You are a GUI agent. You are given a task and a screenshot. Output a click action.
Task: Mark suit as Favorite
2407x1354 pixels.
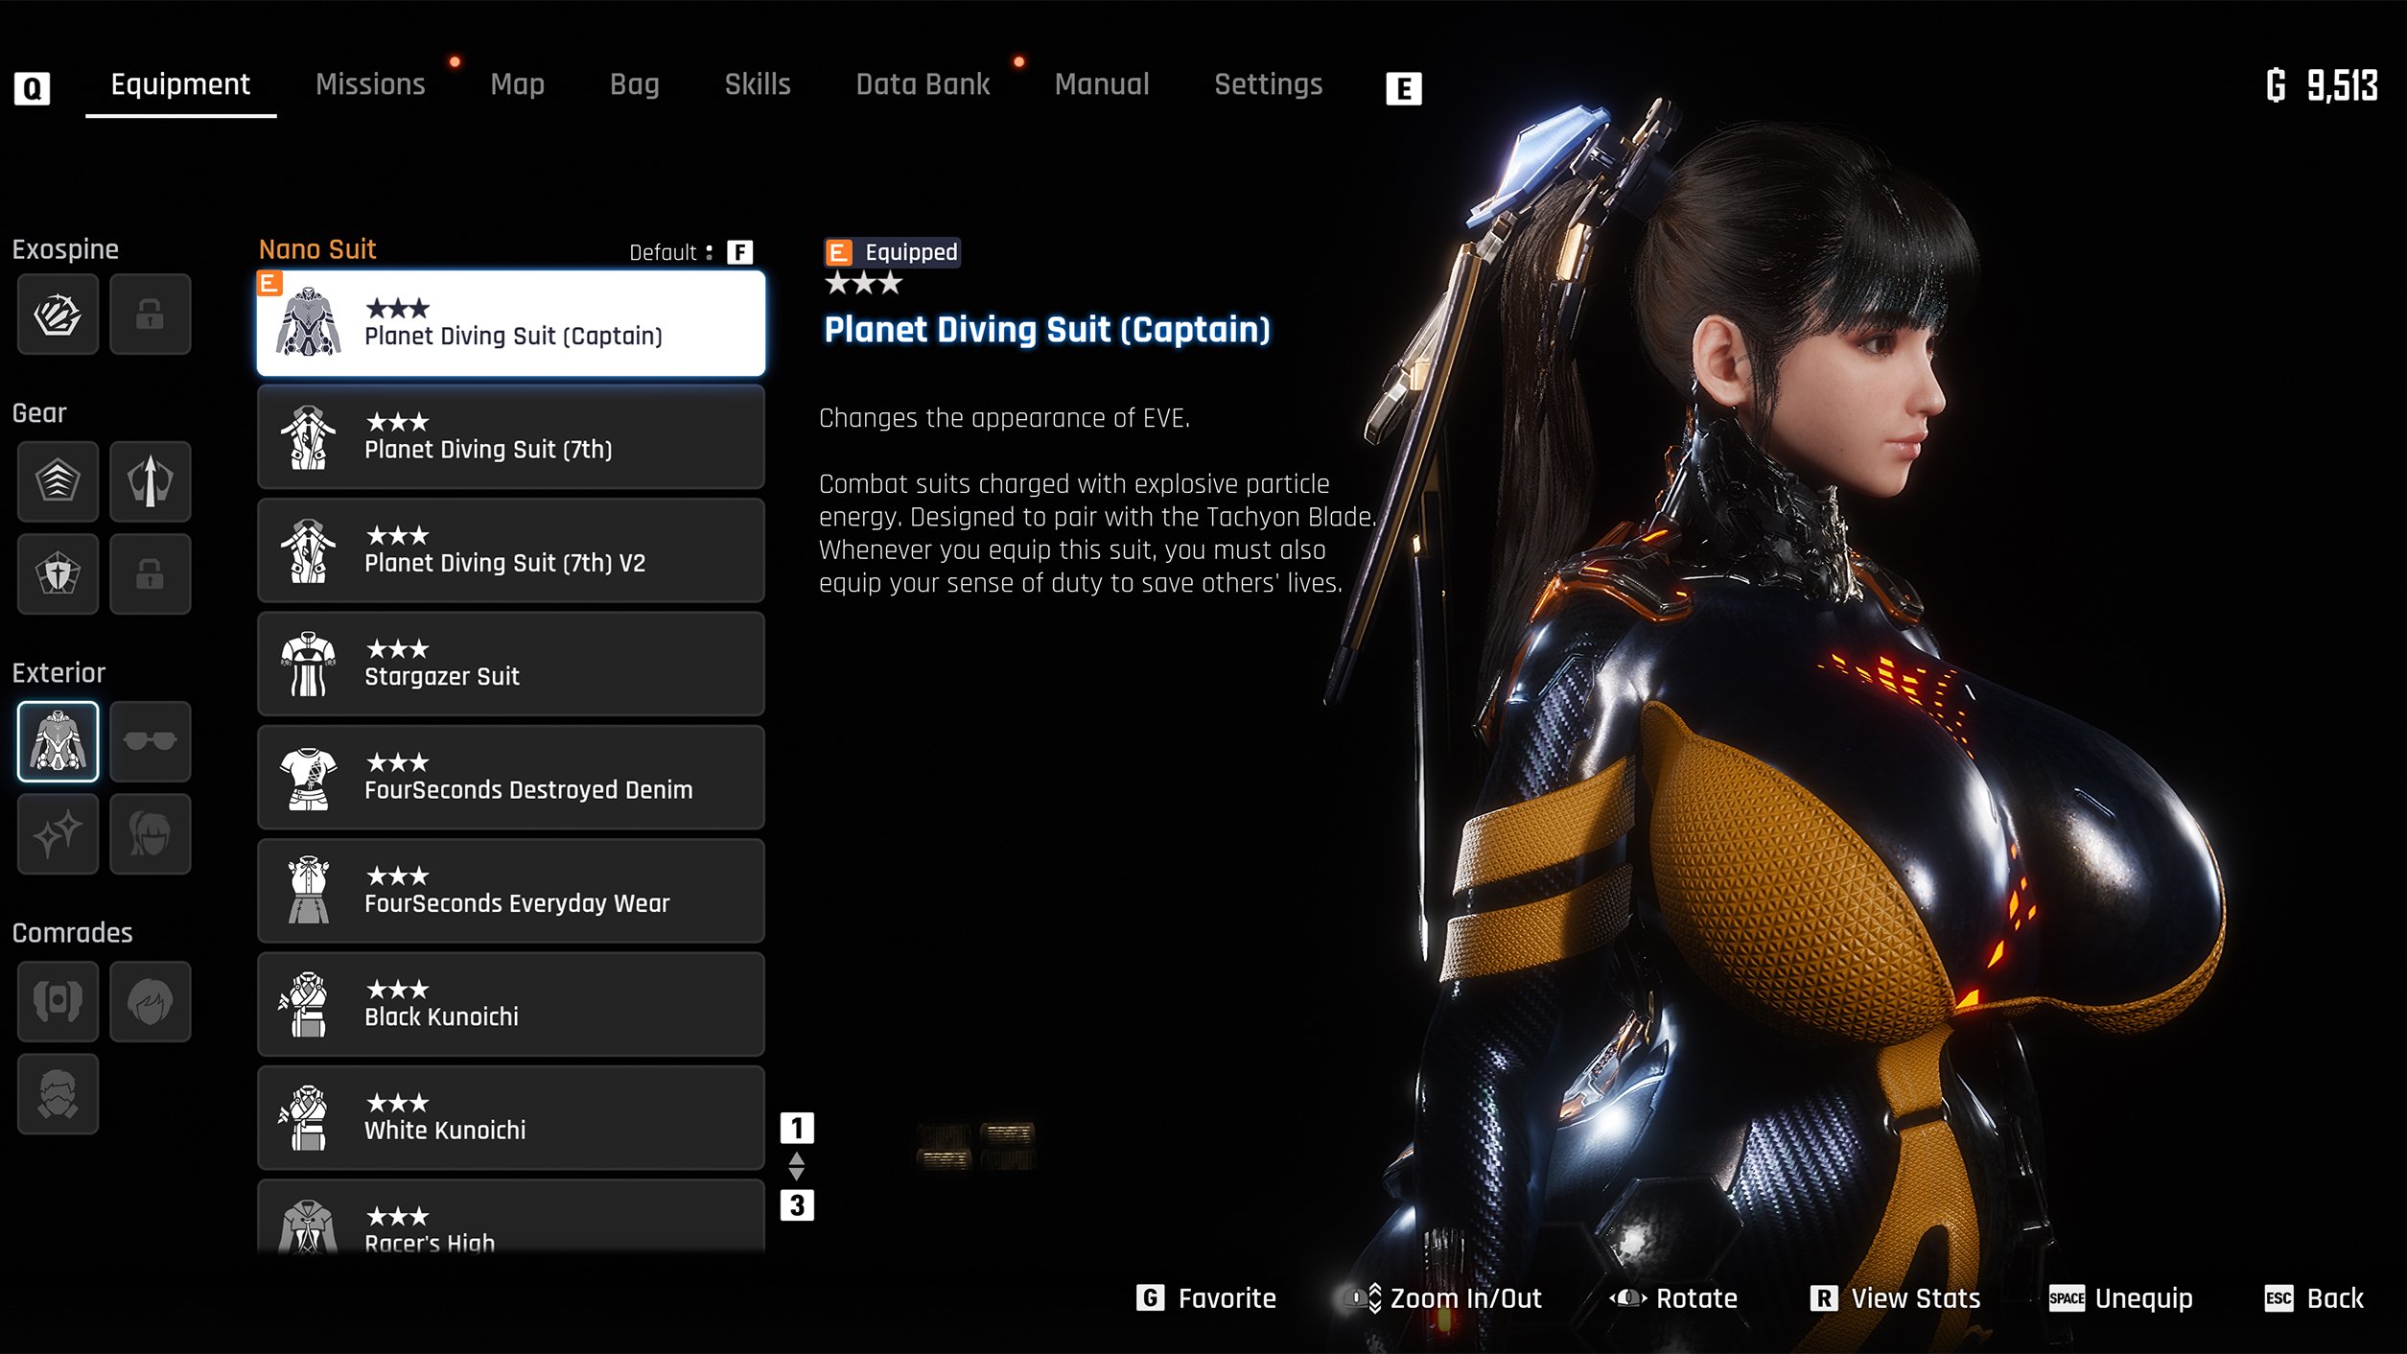(1206, 1298)
